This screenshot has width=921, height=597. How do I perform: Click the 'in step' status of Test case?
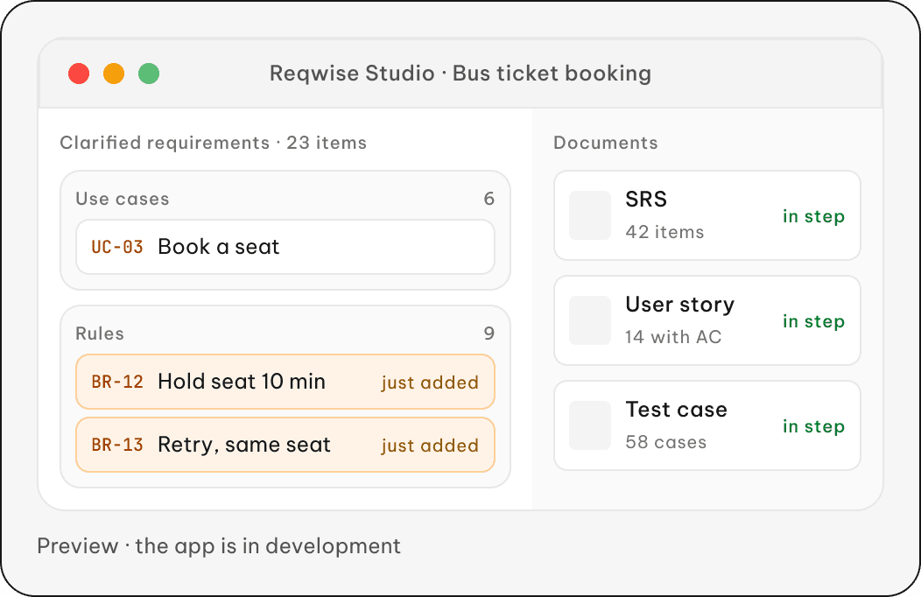point(813,427)
